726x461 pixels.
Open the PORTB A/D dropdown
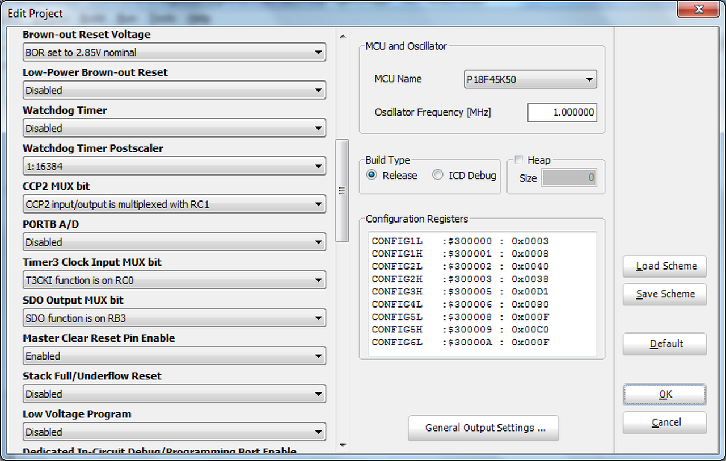(x=174, y=242)
